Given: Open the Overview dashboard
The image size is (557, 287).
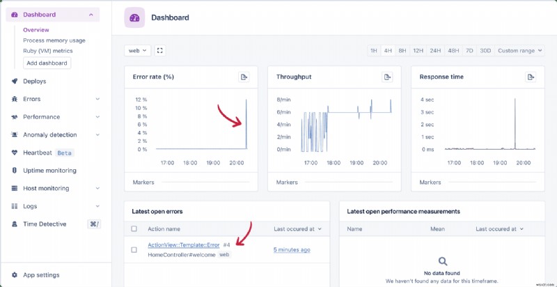Looking at the screenshot, I should point(36,30).
